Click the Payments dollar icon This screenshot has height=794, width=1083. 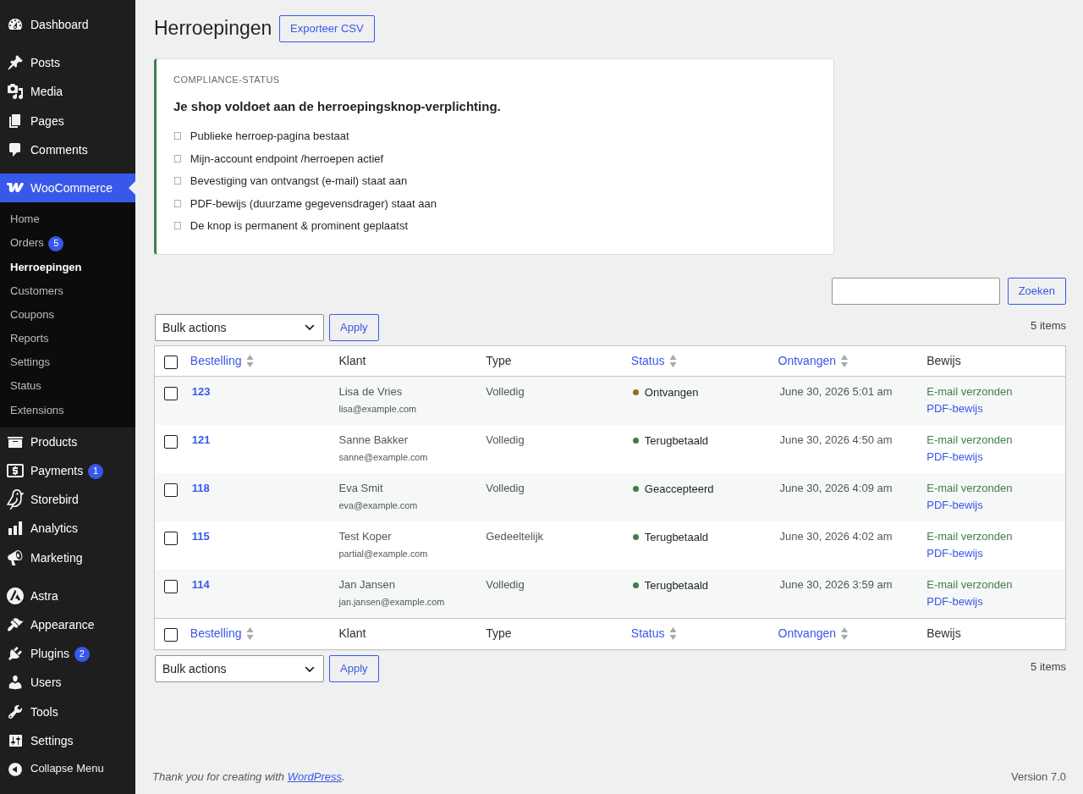[15, 471]
